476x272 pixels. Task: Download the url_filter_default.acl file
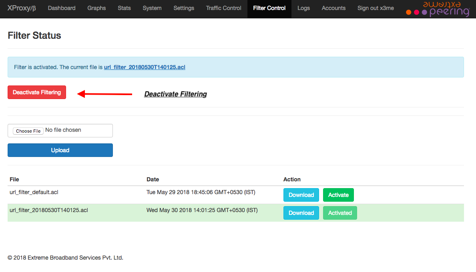pos(301,195)
